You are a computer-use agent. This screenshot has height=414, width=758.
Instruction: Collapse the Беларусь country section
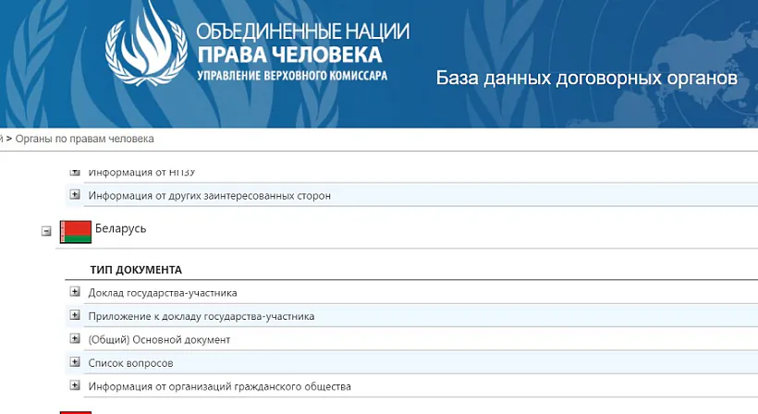click(46, 232)
